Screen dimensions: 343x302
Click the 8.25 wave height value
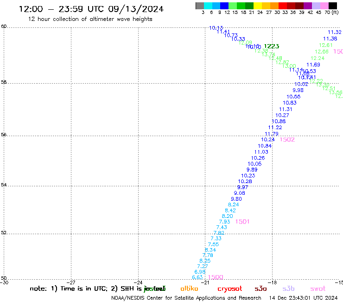tap(205, 261)
